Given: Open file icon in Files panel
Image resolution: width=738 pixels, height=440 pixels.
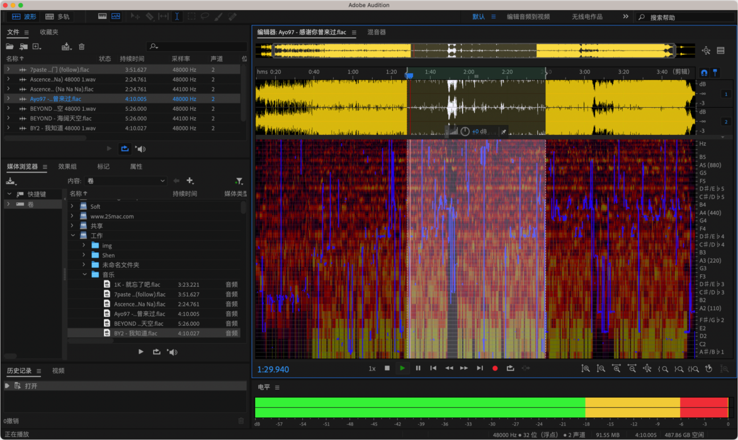Looking at the screenshot, I should point(9,47).
